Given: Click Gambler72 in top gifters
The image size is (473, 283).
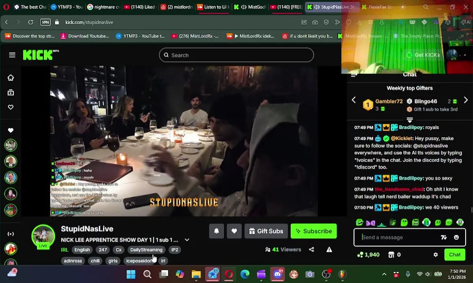Looking at the screenshot, I should click(x=389, y=101).
